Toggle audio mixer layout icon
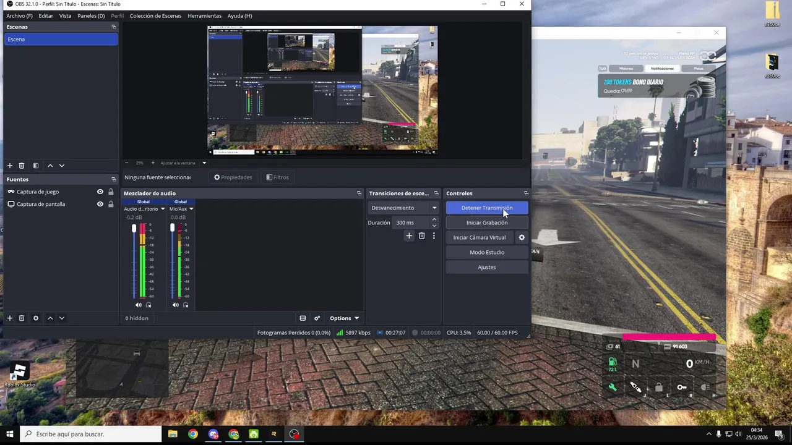This screenshot has height=445, width=792. tap(303, 318)
